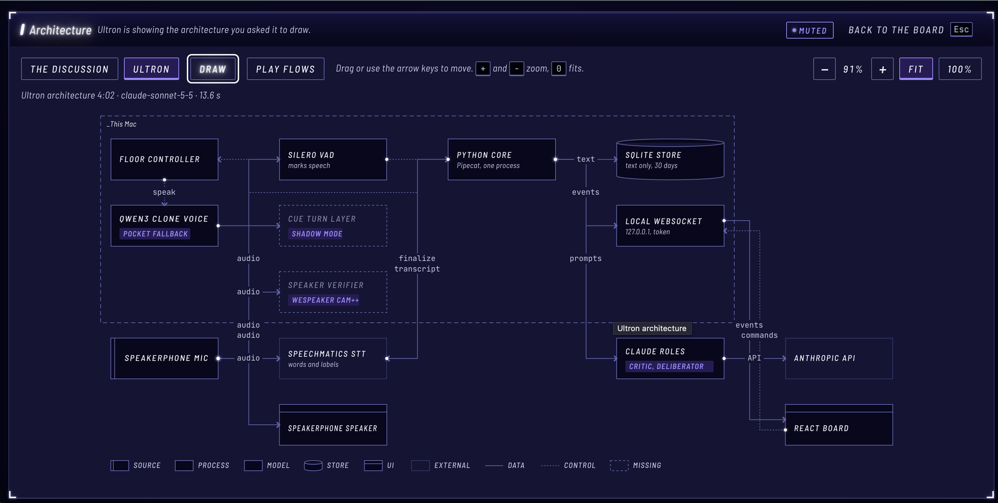Click the 'speak' edge label
This screenshot has width=998, height=503.
[x=164, y=192]
